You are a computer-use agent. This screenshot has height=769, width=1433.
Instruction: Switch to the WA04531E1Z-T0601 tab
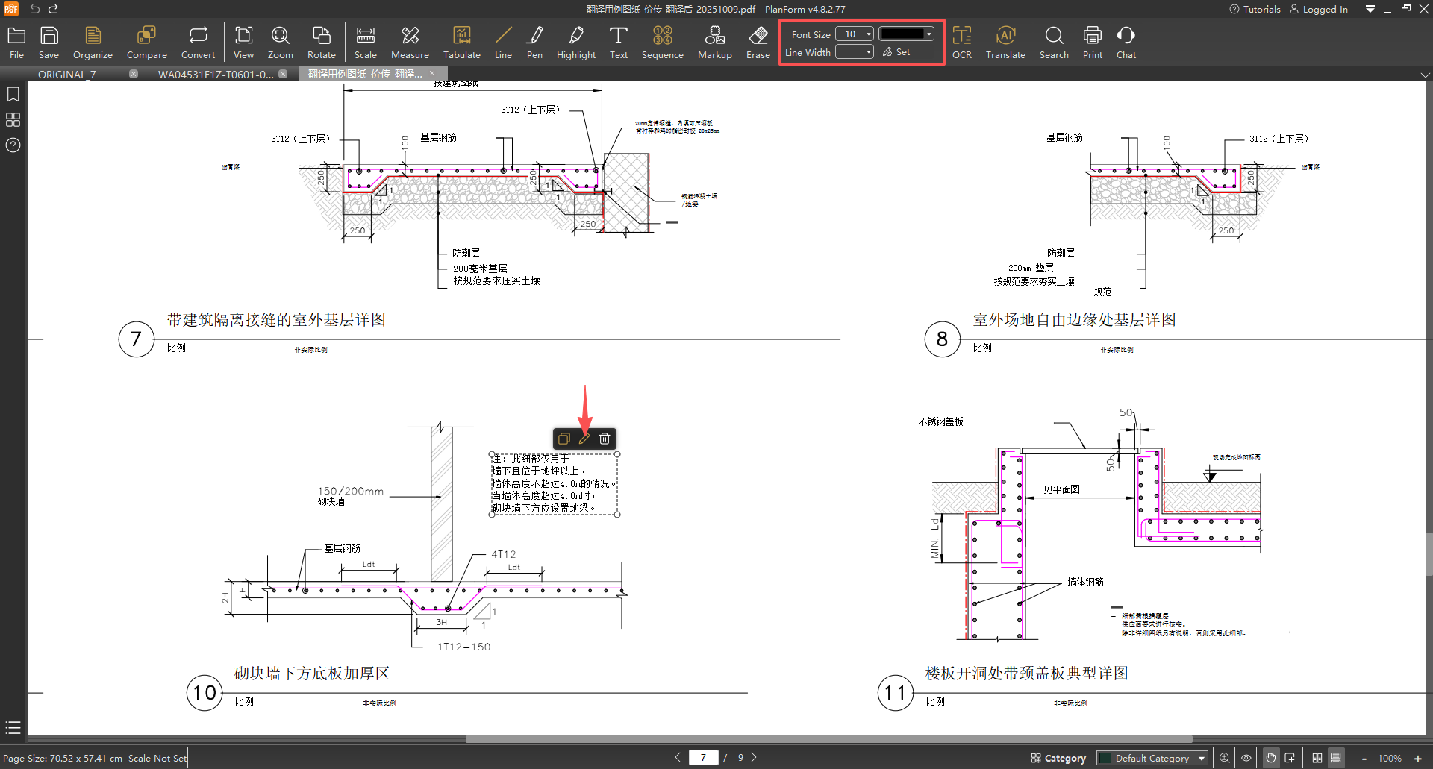(215, 74)
